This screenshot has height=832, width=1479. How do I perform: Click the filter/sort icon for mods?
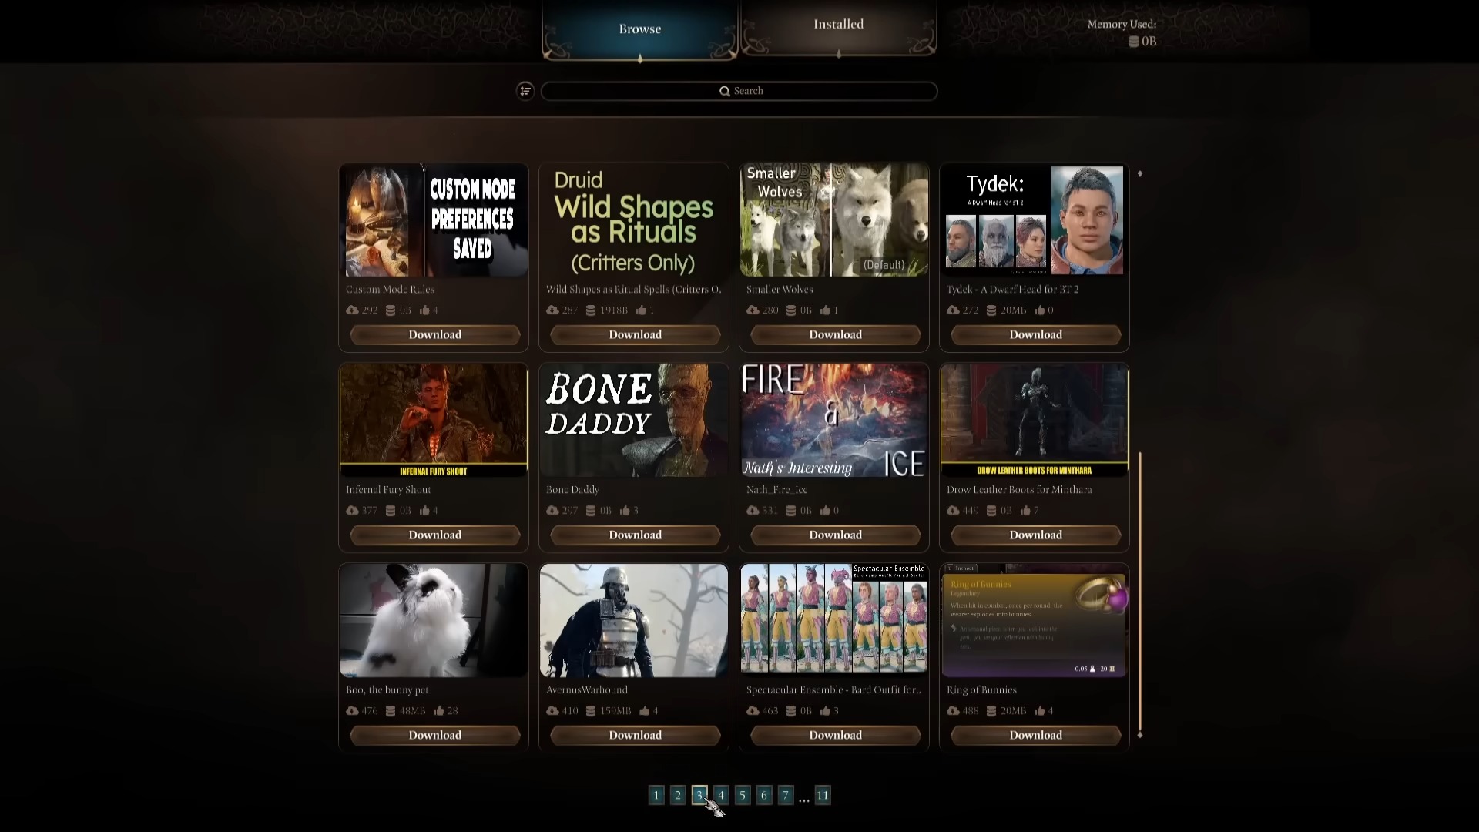526,90
